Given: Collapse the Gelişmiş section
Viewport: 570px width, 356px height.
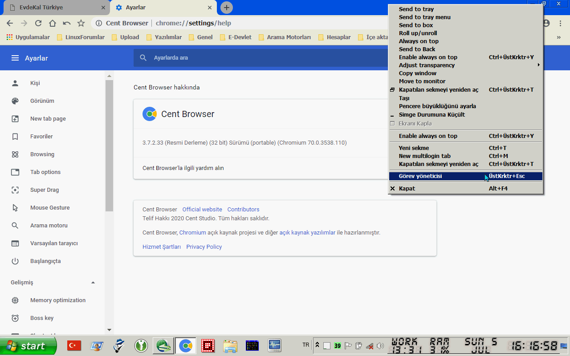Looking at the screenshot, I should point(93,283).
